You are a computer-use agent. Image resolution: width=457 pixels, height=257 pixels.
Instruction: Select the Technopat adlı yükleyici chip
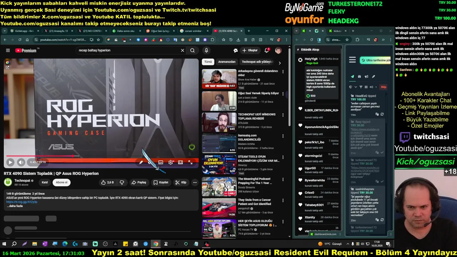(257, 62)
